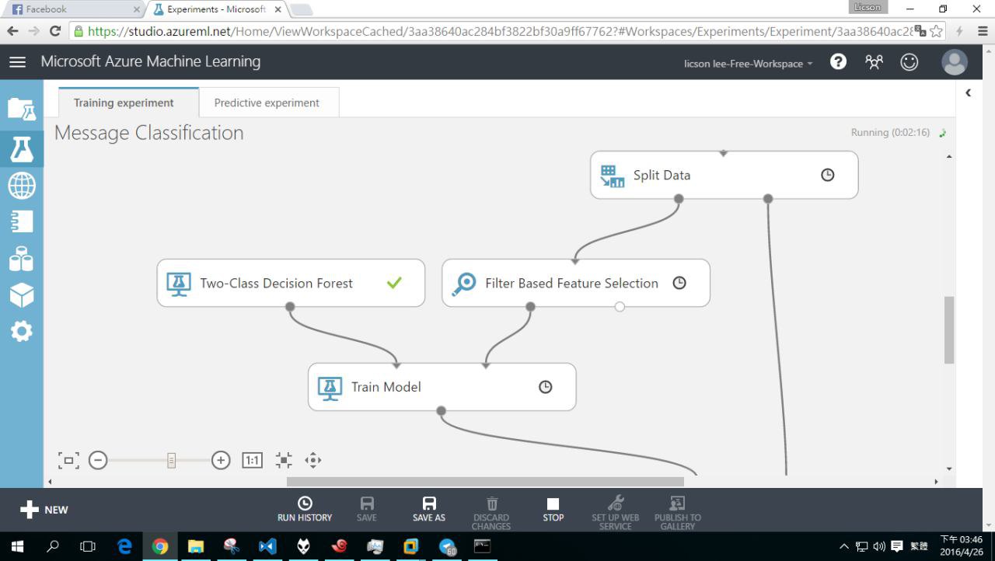Open the Experiments flask sidebar icon
Image resolution: width=995 pixels, height=561 pixels.
pyautogui.click(x=22, y=148)
